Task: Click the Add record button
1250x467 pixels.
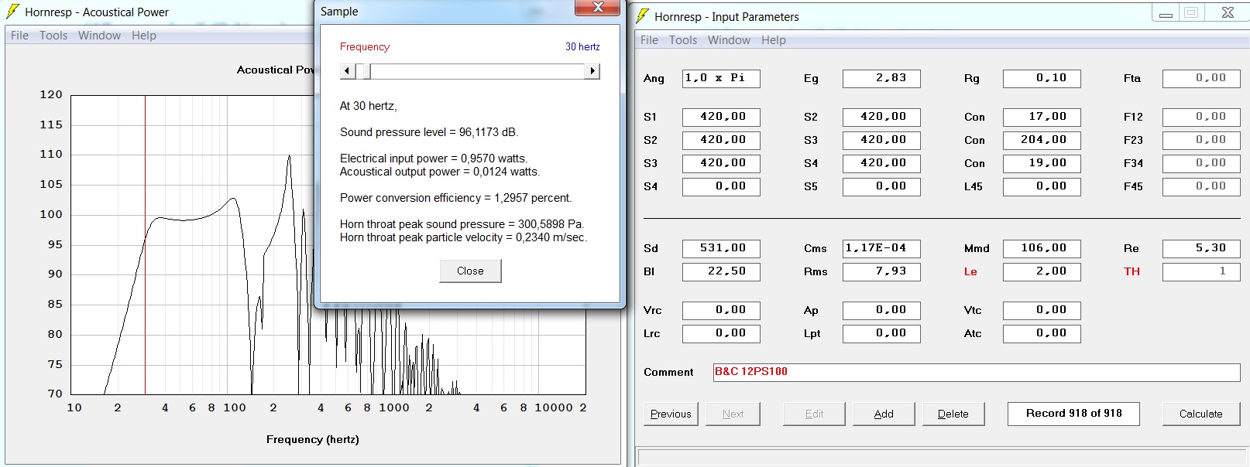Action: click(884, 414)
